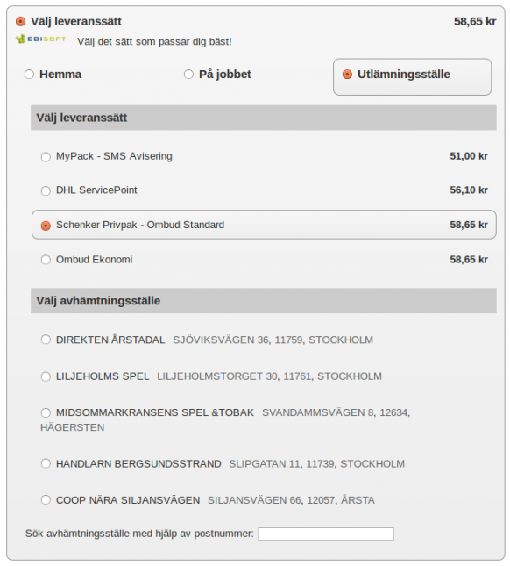
Task: Select LILJEHOLMS SPEL pickup point
Action: coord(46,376)
